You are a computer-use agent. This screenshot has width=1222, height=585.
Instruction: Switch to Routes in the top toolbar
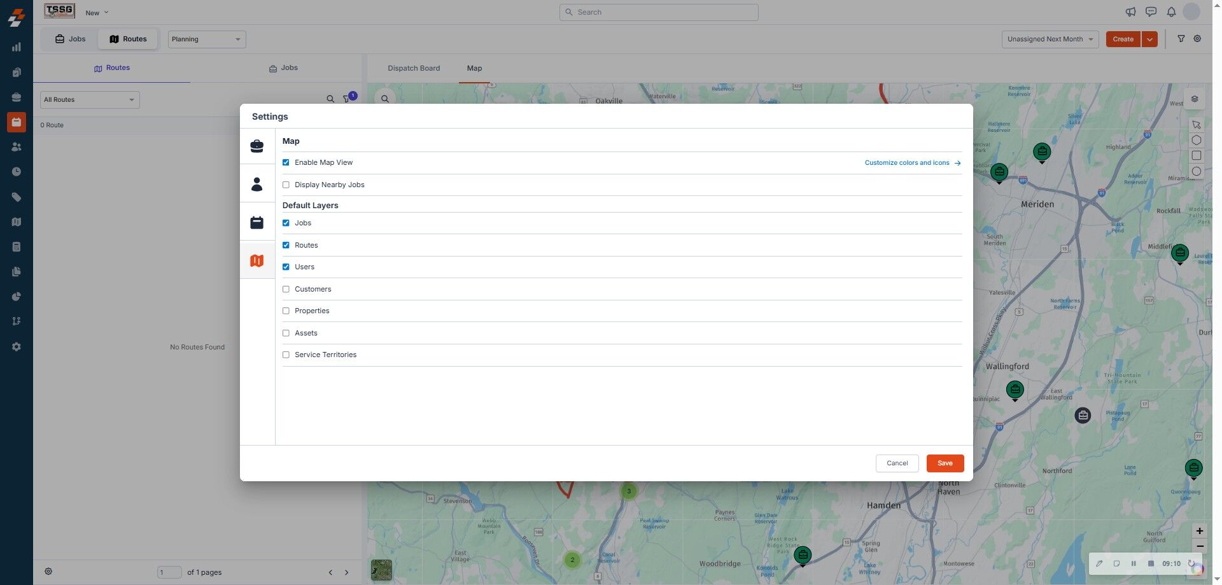(128, 39)
